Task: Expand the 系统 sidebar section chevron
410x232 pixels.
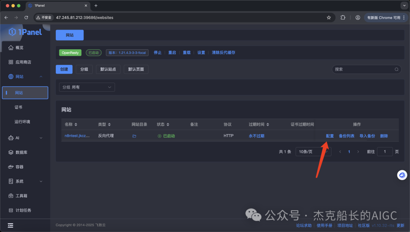Action: (x=41, y=181)
